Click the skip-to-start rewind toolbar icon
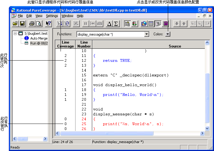The image size is (214, 151). 93,24
